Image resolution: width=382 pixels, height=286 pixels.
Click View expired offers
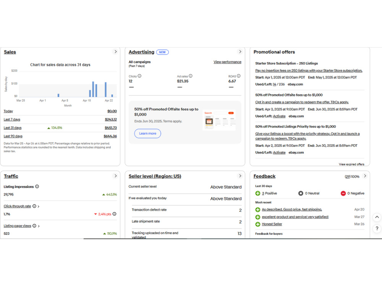[351, 164]
